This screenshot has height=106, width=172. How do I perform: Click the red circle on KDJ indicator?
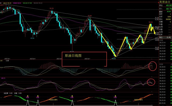pos(151,82)
